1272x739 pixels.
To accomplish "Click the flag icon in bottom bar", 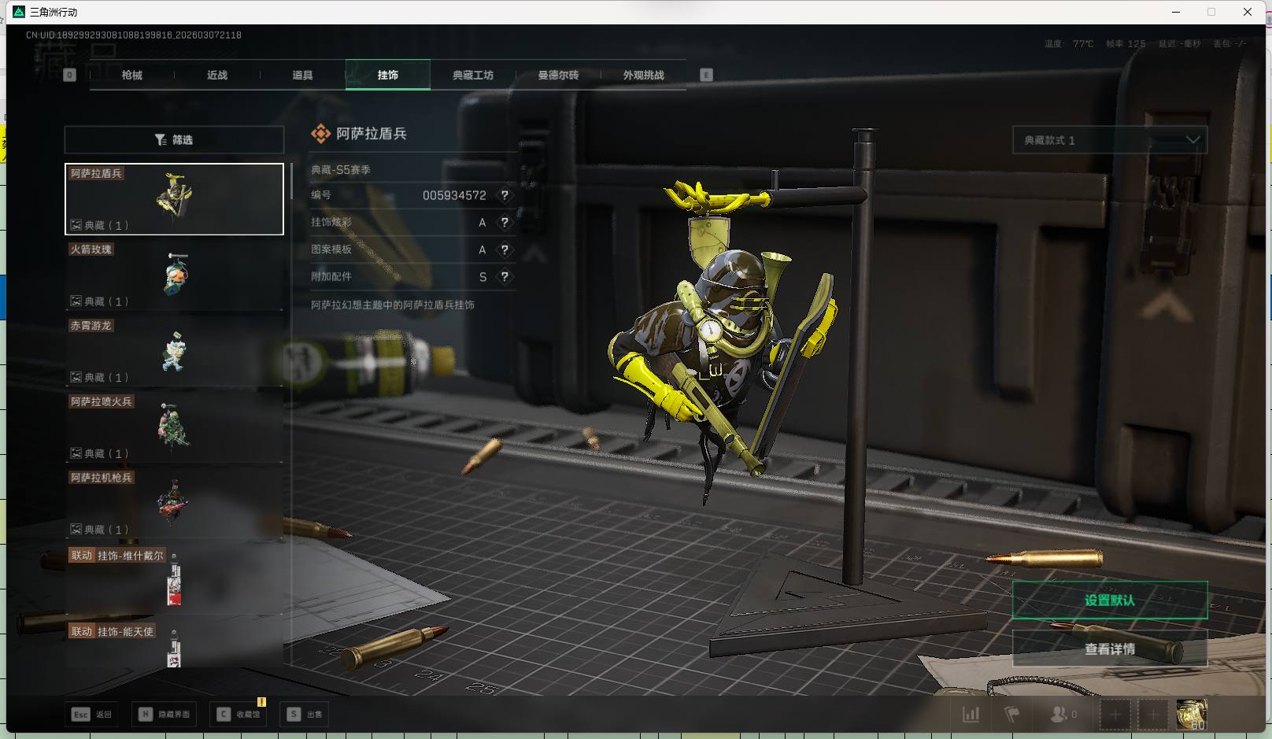I will point(1012,715).
